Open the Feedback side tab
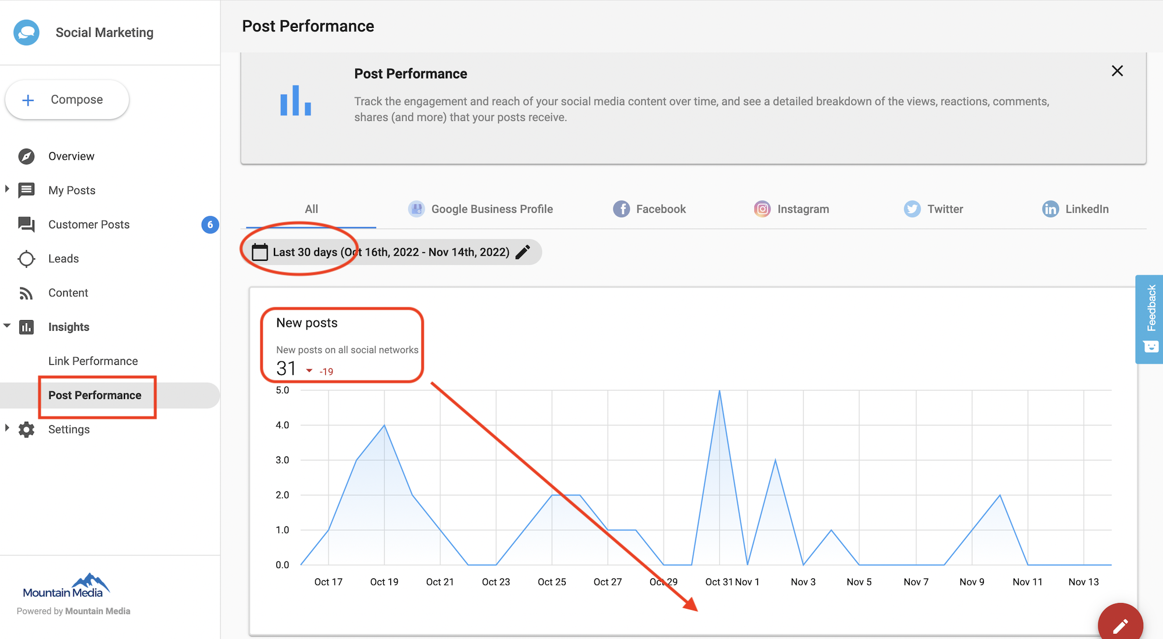The image size is (1163, 639). click(1150, 319)
